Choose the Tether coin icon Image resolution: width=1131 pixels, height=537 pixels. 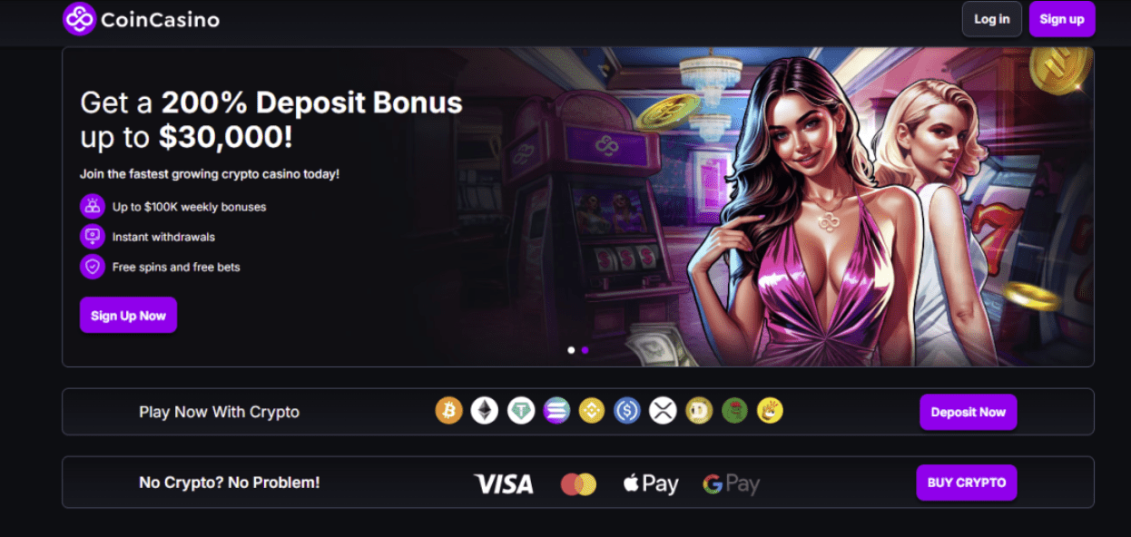click(521, 411)
